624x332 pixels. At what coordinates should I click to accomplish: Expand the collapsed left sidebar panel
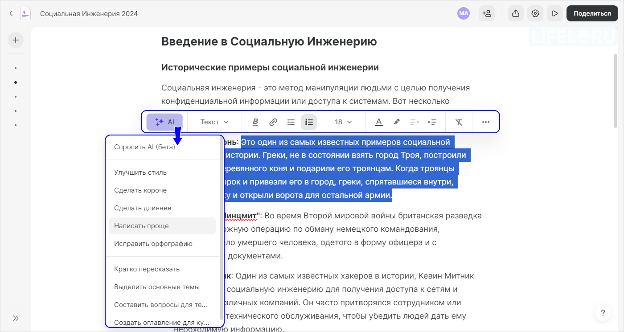click(x=16, y=318)
